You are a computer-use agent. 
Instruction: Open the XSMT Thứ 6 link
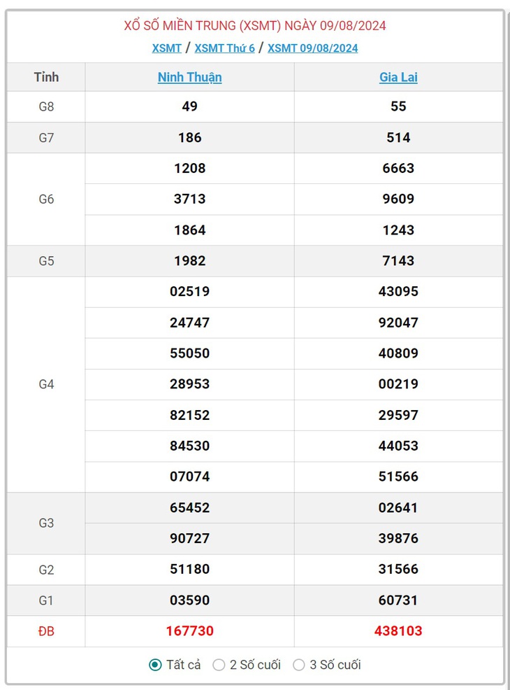(224, 48)
